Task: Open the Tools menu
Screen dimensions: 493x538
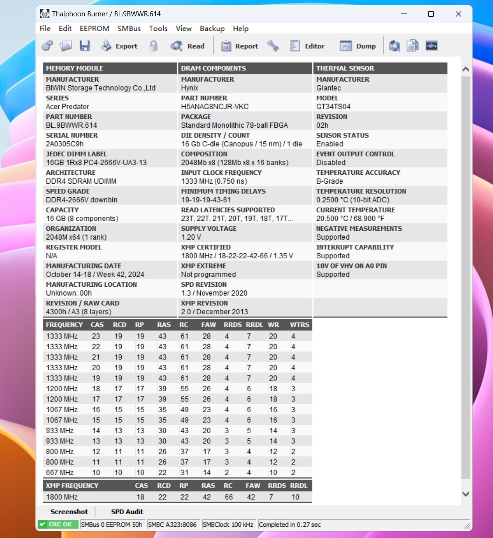Action: pyautogui.click(x=158, y=28)
